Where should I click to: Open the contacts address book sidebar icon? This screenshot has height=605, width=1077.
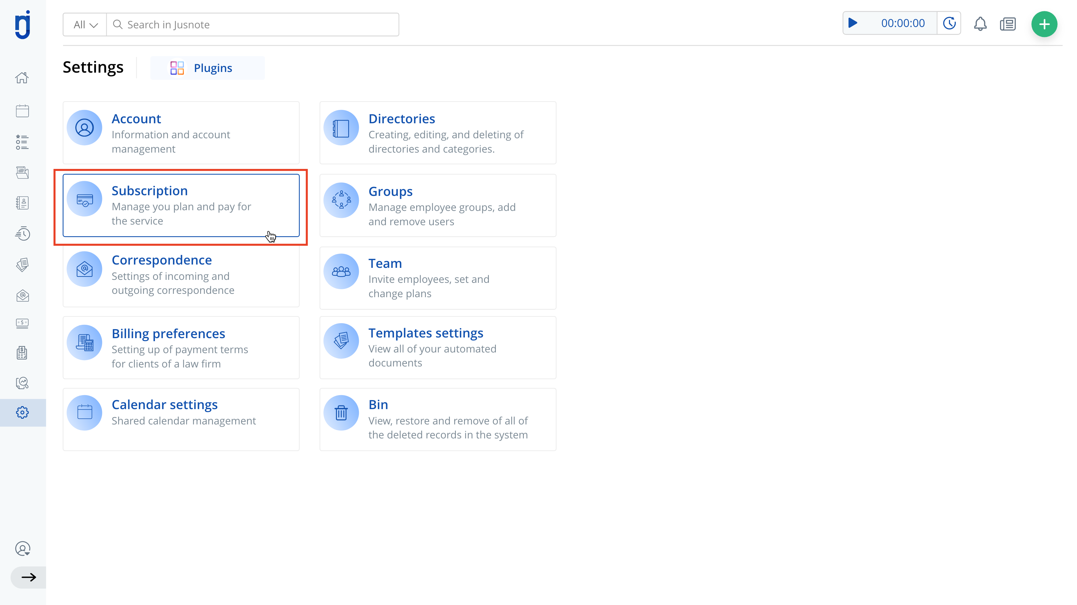[22, 203]
